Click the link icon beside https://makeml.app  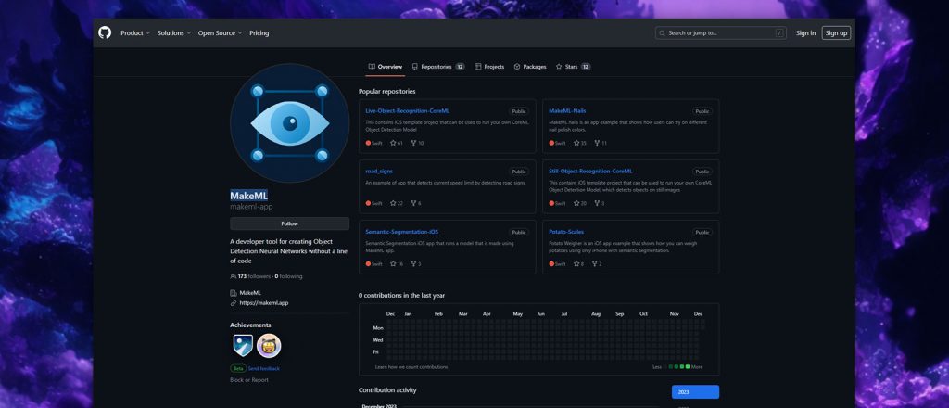coord(234,303)
